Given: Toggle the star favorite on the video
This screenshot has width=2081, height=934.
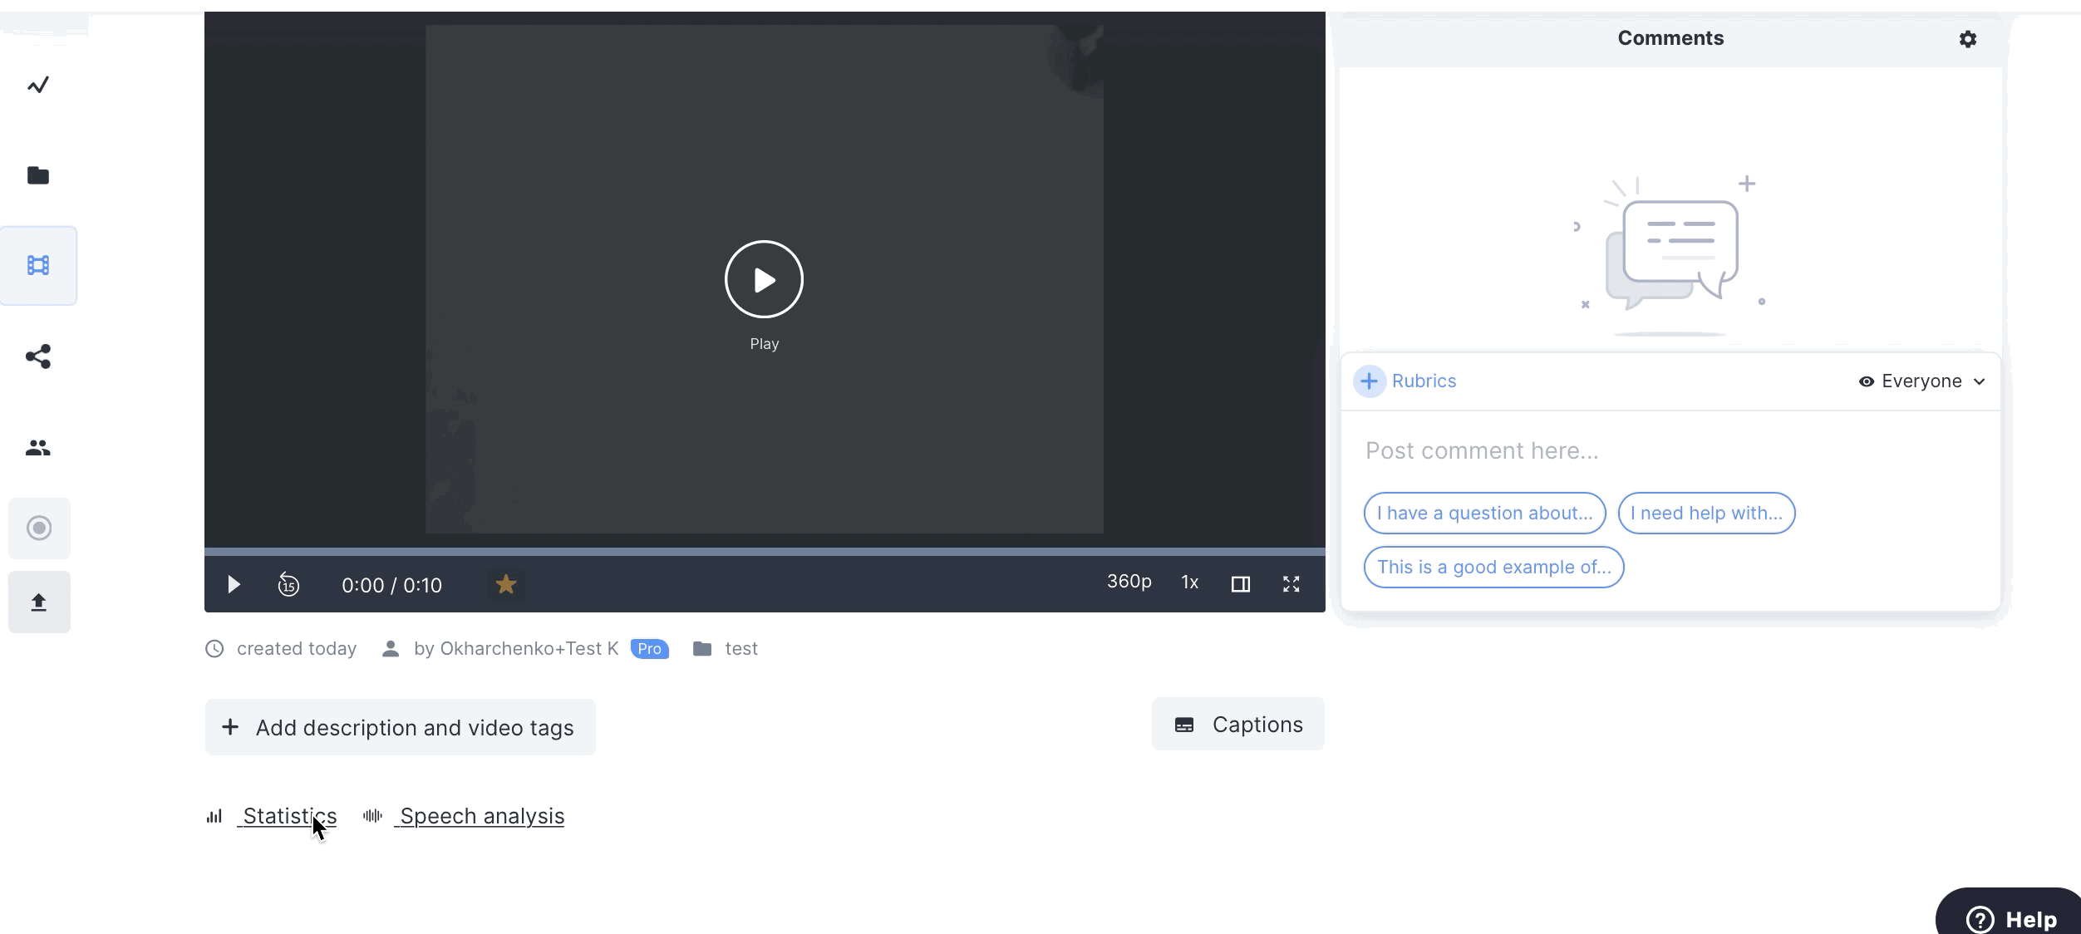Looking at the screenshot, I should (505, 584).
